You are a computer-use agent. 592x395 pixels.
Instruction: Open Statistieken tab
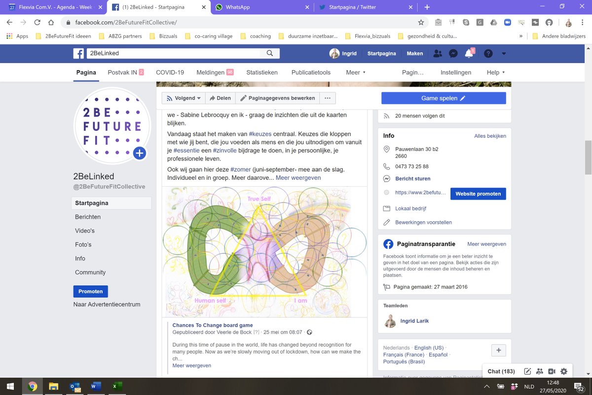pos(262,72)
